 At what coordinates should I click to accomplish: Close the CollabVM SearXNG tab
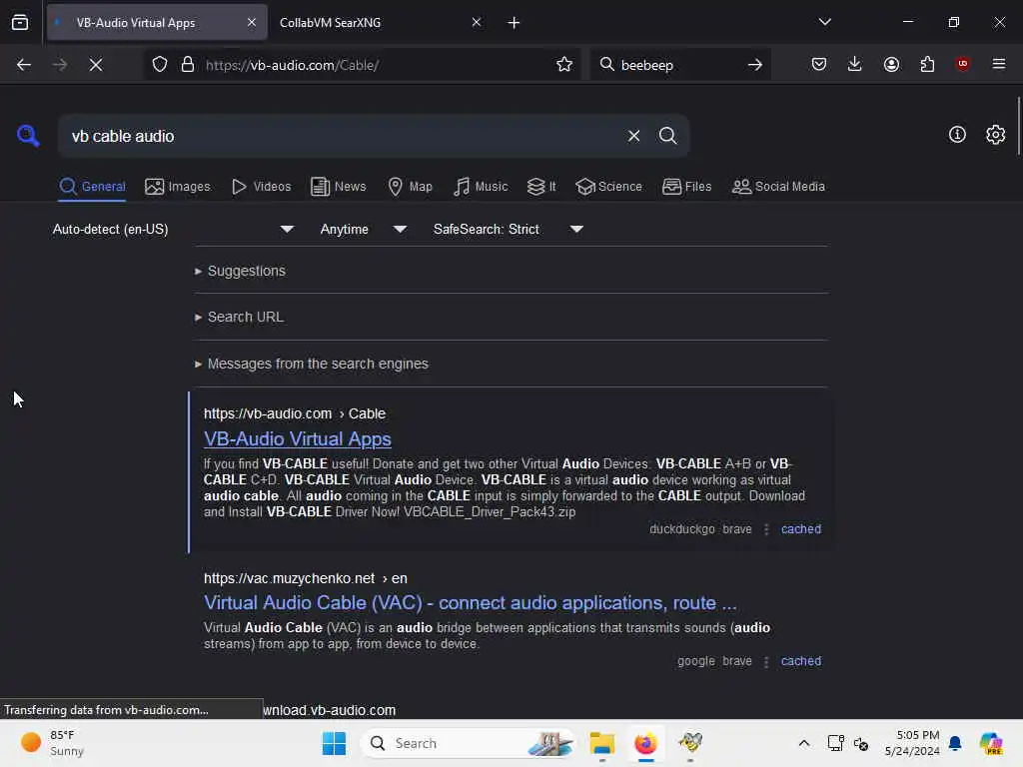tap(477, 23)
